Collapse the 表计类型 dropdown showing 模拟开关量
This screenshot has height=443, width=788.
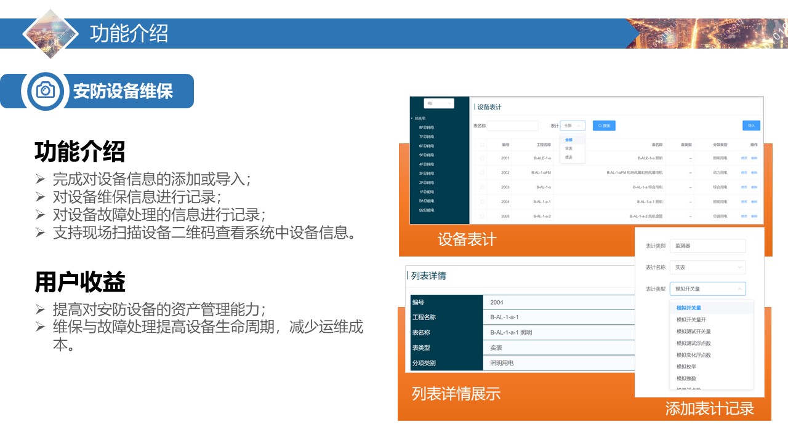coord(707,289)
